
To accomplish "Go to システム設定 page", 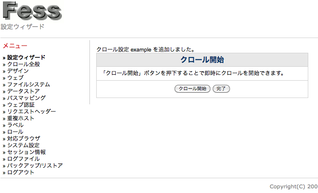I will pyautogui.click(x=23, y=145).
